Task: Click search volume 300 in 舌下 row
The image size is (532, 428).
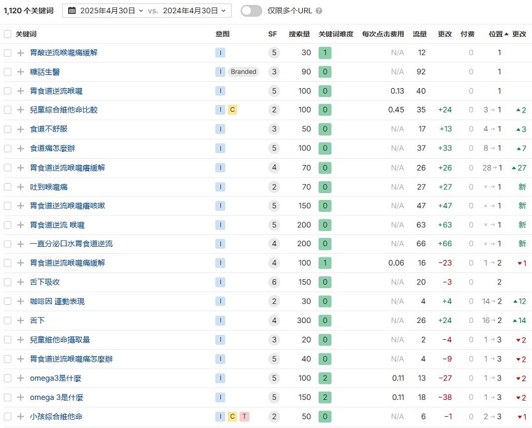Action: [x=304, y=321]
